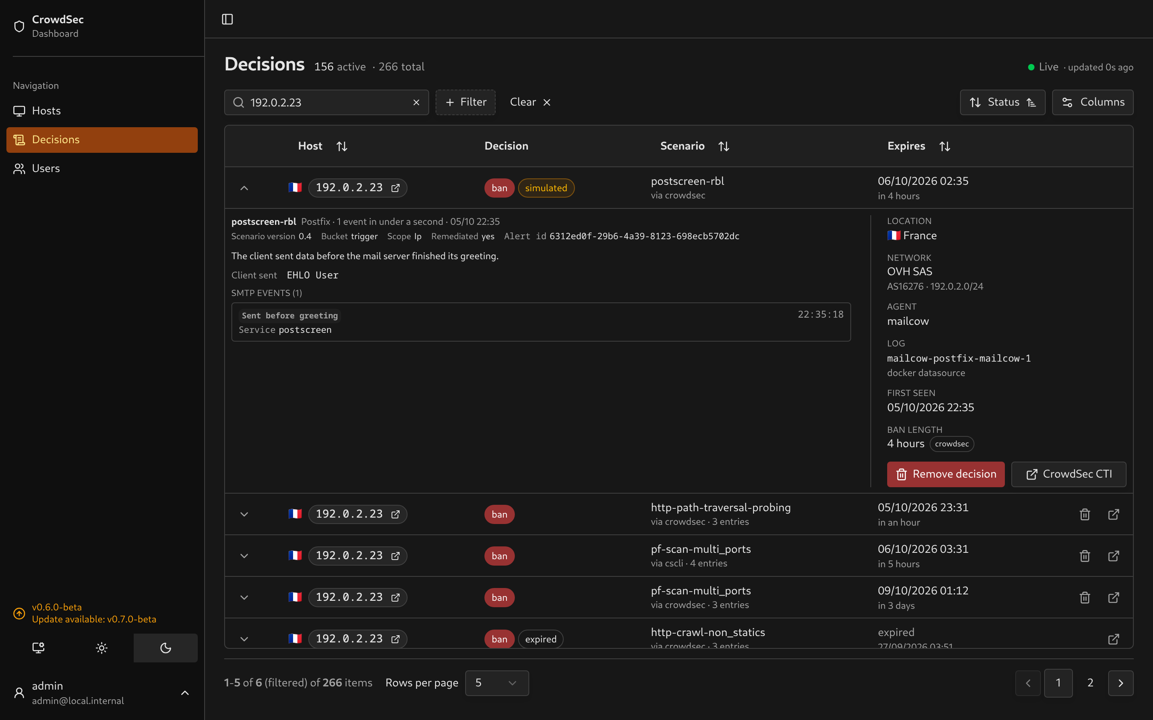Delete the http-path-traversal-probing decision
Viewport: 1153px width, 720px height.
point(1085,514)
